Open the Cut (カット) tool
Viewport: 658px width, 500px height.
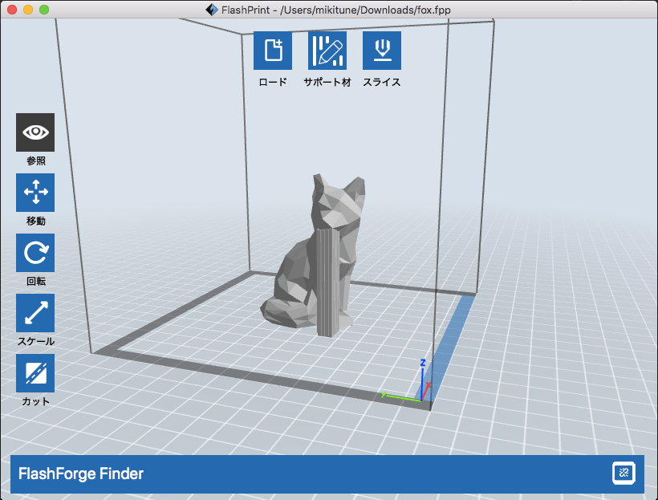tap(35, 373)
